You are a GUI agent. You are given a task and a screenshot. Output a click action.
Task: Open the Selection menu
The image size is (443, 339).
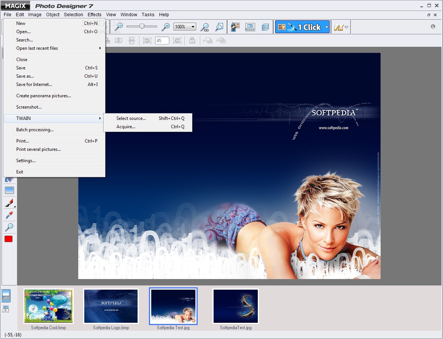[73, 15]
